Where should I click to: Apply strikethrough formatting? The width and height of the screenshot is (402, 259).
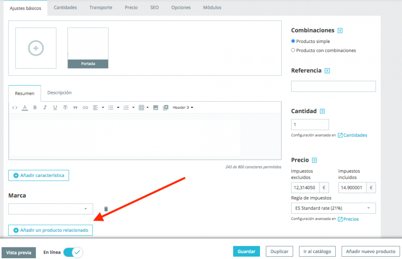tap(65, 108)
